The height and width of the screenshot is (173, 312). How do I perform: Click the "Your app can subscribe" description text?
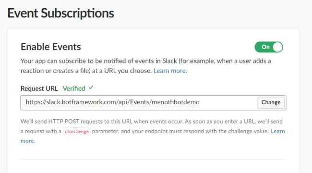click(x=145, y=66)
